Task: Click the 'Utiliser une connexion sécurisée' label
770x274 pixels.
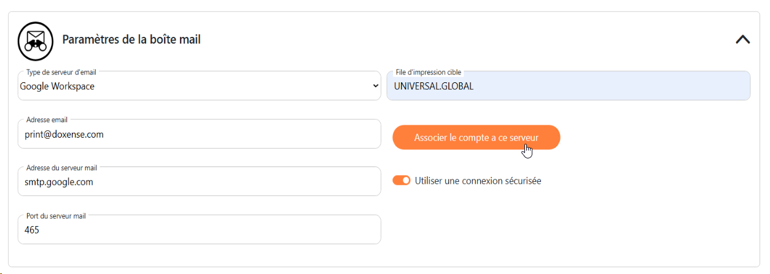Action: [478, 181]
